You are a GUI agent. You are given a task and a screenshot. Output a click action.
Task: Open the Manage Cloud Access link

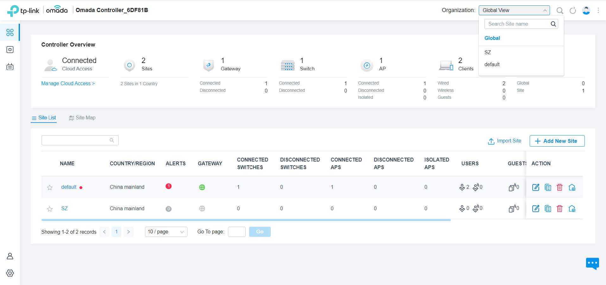(x=68, y=83)
